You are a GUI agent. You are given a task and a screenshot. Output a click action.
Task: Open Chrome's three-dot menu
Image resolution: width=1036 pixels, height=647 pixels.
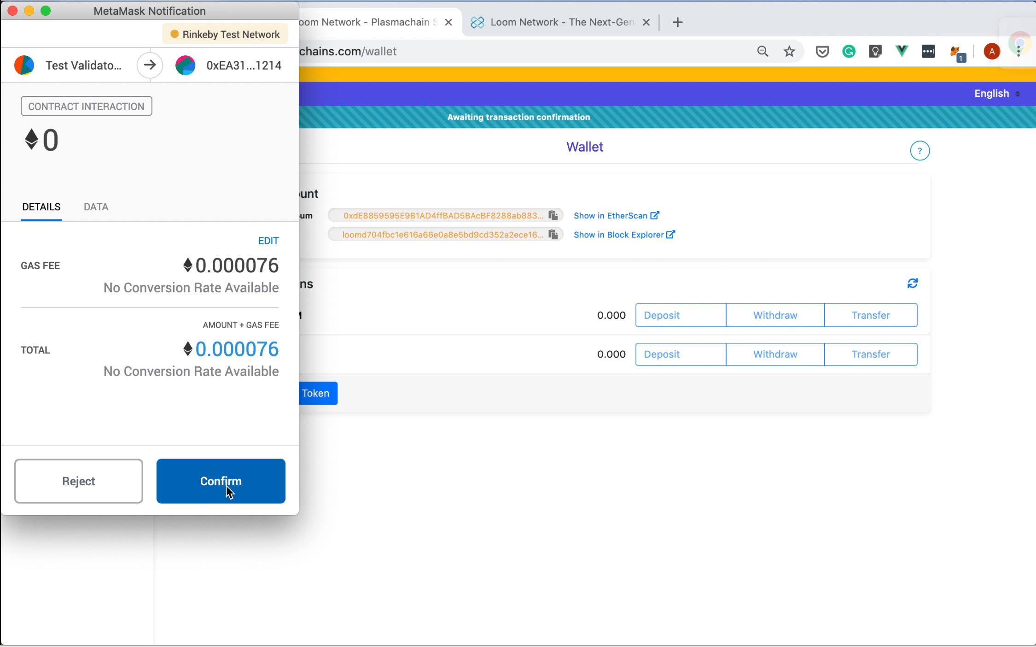(1019, 51)
